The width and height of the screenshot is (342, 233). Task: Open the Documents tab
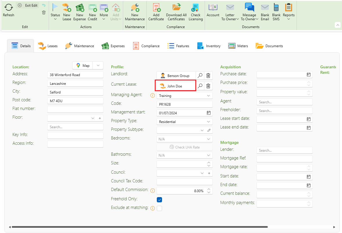tap(269, 46)
